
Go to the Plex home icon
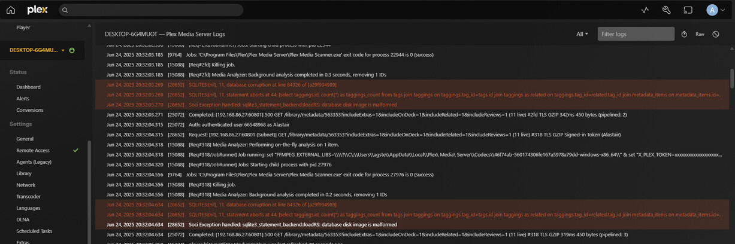(x=11, y=10)
